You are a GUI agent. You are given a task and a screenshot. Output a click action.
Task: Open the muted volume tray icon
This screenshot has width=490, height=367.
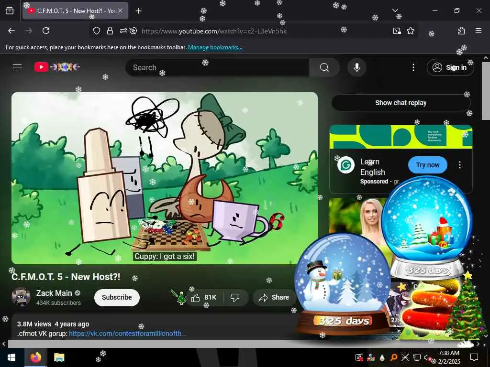[427, 357]
